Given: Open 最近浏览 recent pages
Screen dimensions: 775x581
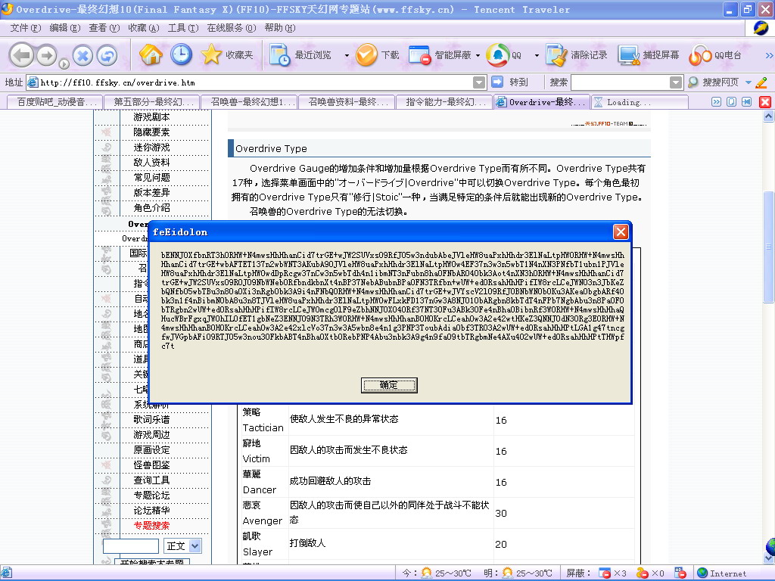Looking at the screenshot, I should pos(300,54).
